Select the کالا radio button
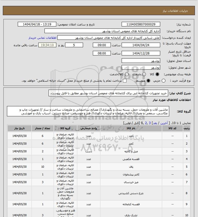This screenshot has width=198, height=217. click(157, 74)
